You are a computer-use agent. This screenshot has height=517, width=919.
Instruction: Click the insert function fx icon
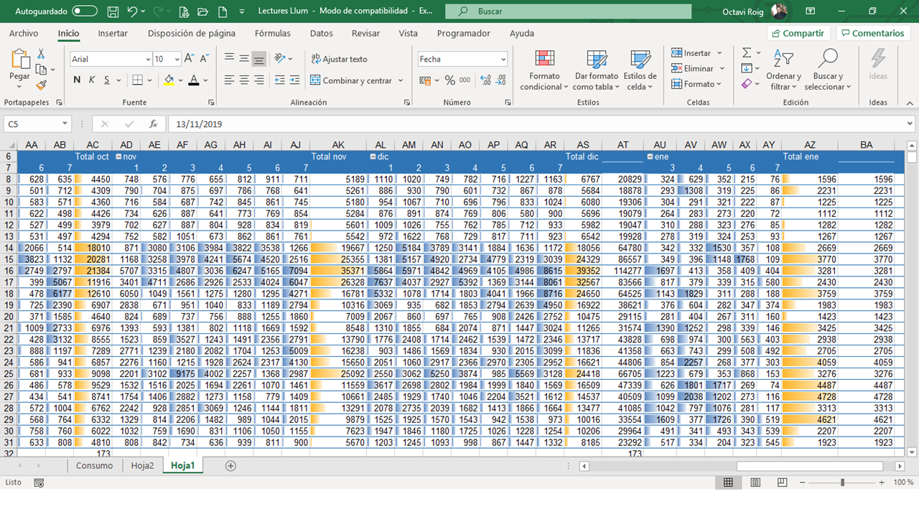[153, 124]
